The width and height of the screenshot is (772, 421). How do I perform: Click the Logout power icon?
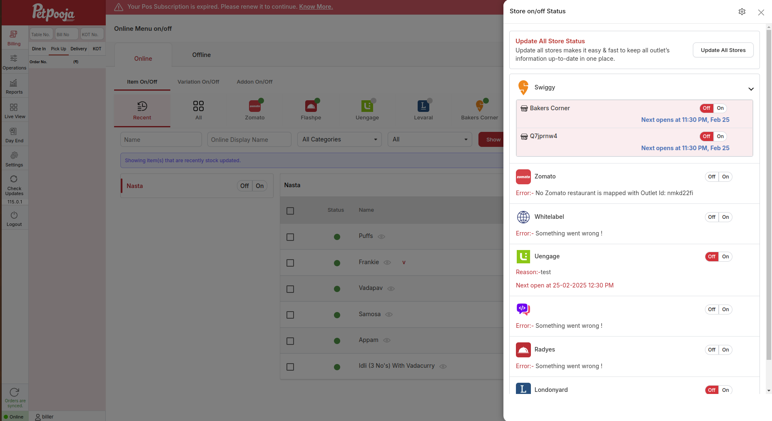(x=14, y=218)
